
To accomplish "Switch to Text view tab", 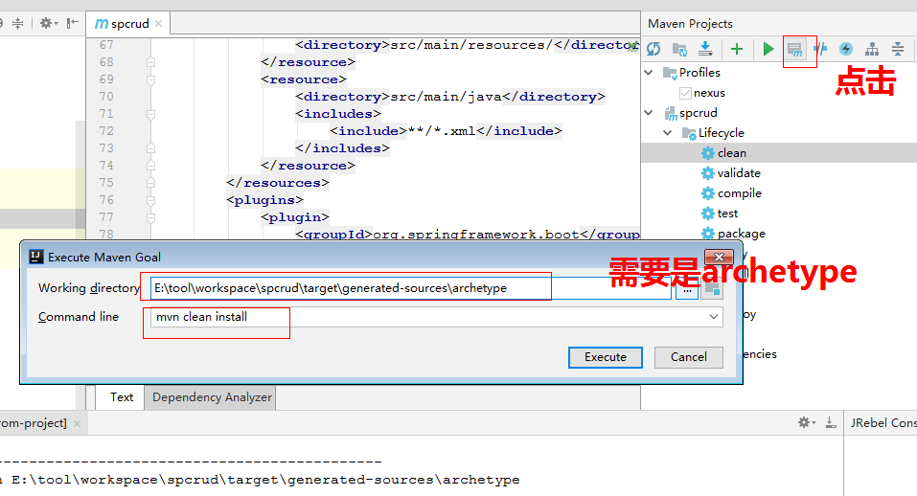I will click(x=121, y=397).
